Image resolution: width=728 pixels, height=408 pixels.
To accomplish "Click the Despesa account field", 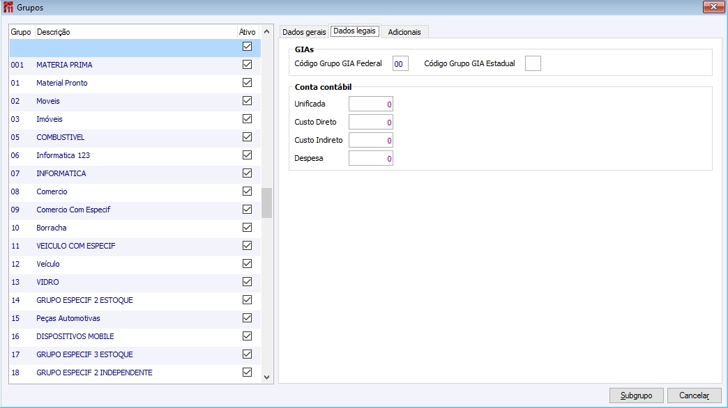I will click(x=371, y=159).
